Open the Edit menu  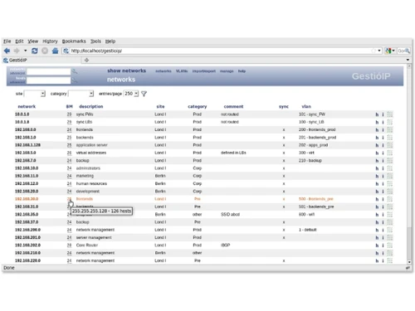(19, 41)
